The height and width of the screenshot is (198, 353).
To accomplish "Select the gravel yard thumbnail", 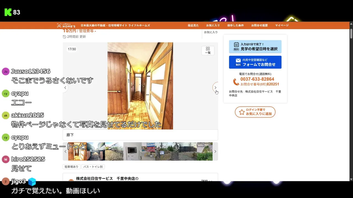I will tap(114, 151).
